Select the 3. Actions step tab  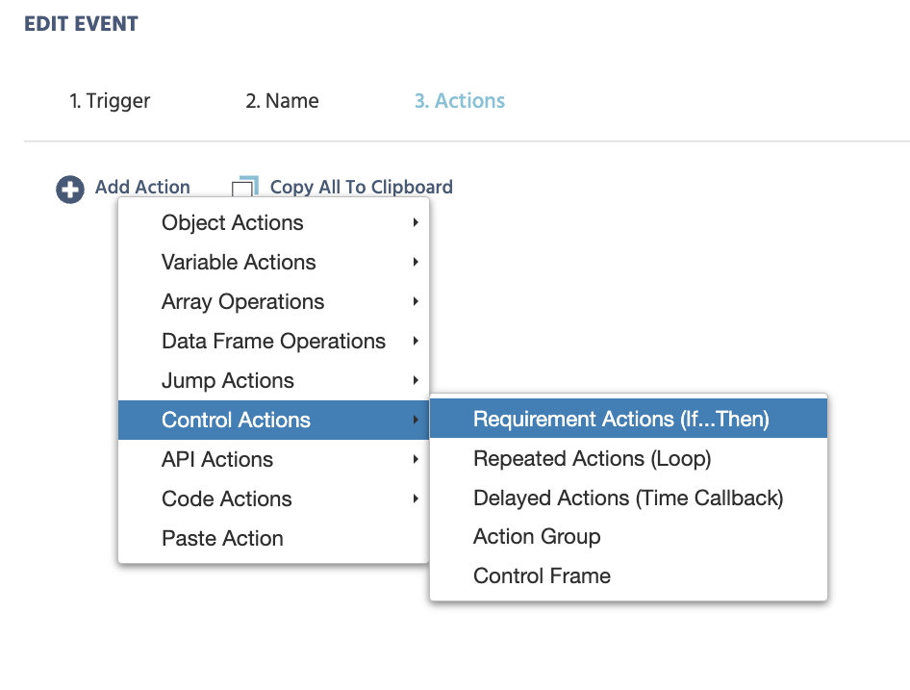pyautogui.click(x=460, y=101)
